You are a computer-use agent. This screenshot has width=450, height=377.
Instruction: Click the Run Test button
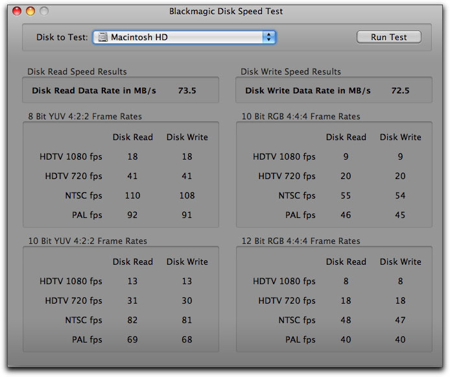point(389,37)
